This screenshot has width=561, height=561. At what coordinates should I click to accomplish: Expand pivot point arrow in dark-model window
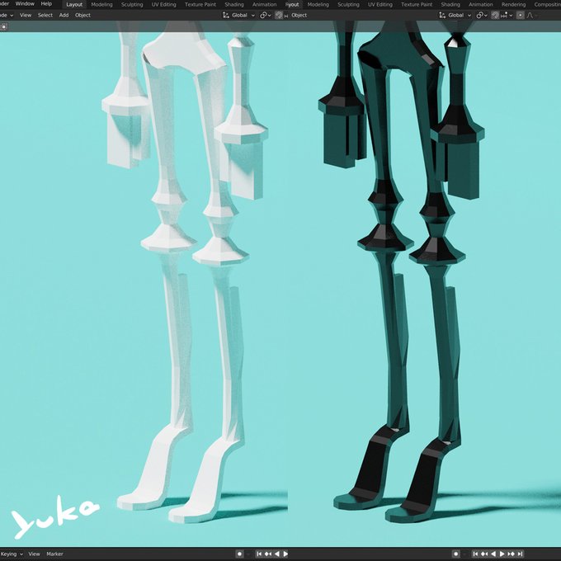pos(486,15)
